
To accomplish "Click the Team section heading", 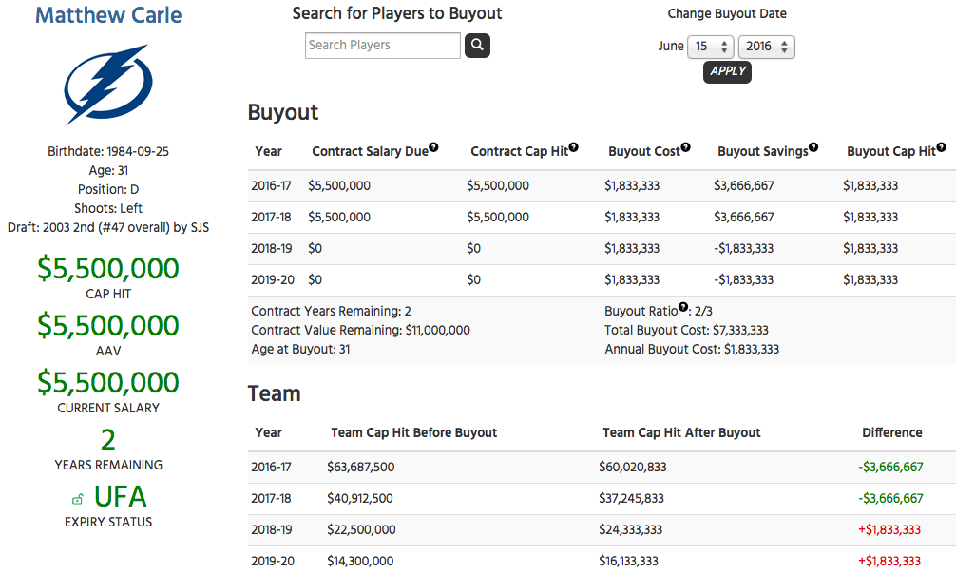I will point(275,394).
